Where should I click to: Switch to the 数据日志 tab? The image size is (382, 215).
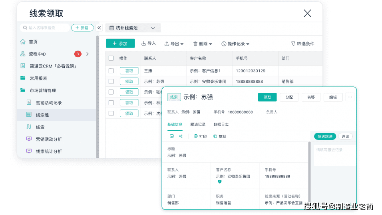221,124
